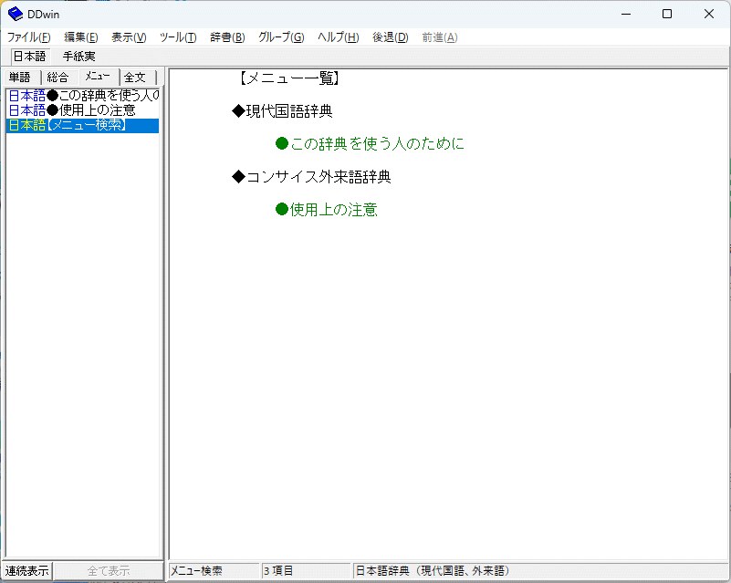731x583 pixels.
Task: Switch to the 総合 search tab
Action: click(57, 77)
